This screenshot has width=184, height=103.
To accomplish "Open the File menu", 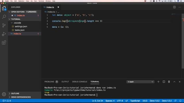I will [x=11, y=1].
